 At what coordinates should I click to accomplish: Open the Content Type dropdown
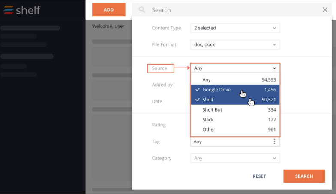point(235,28)
